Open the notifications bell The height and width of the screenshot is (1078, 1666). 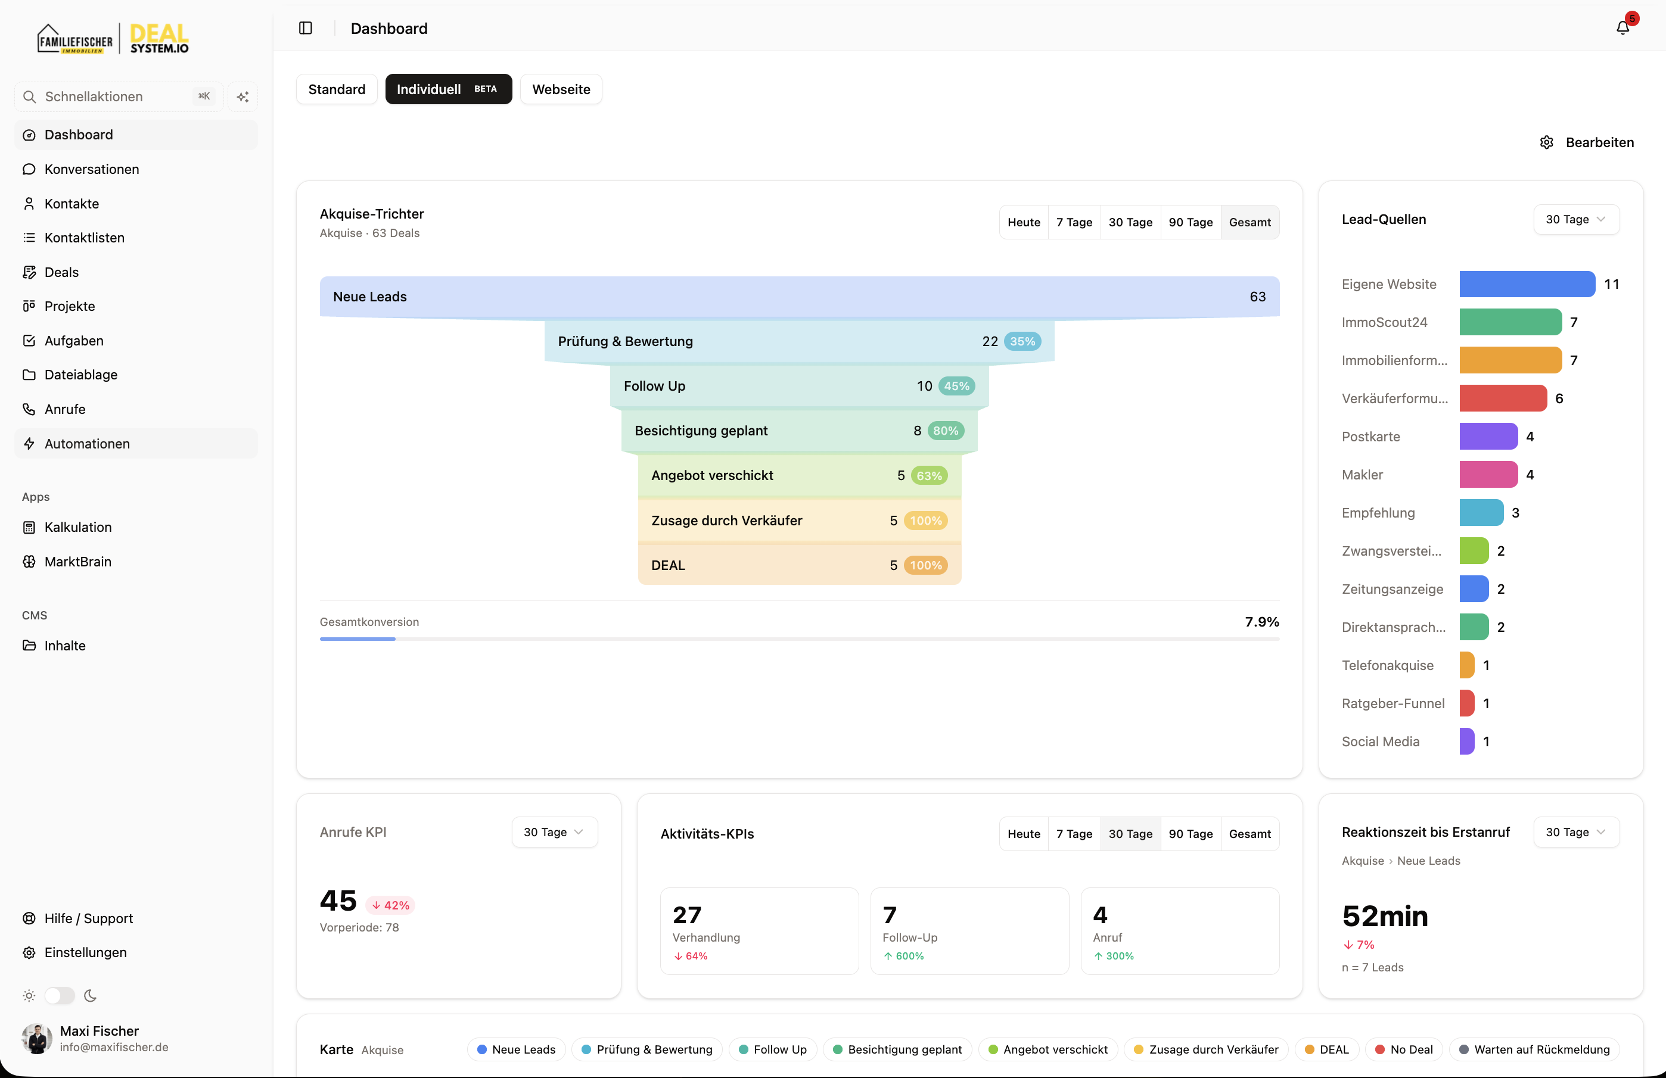pos(1623,28)
